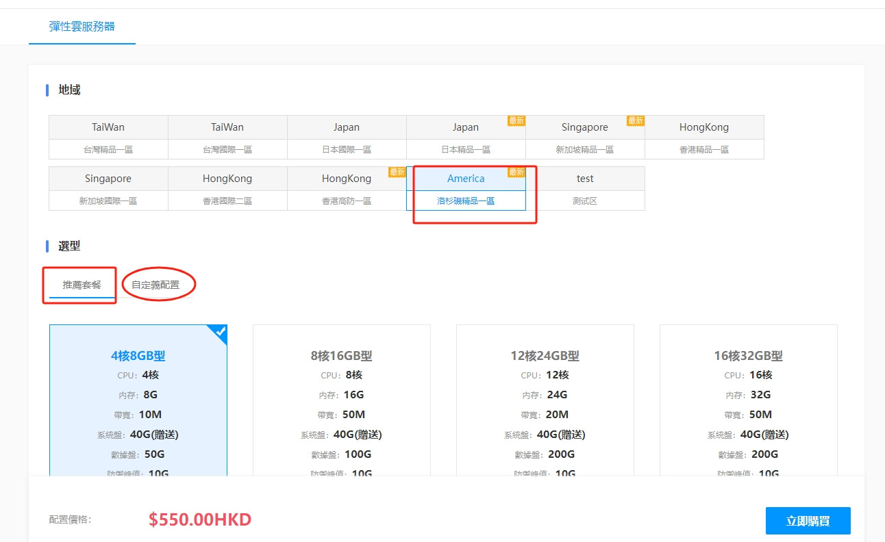Click CPU 4核 in the 4核8GB型 card
Image resolution: width=885 pixels, height=542 pixels.
138,375
